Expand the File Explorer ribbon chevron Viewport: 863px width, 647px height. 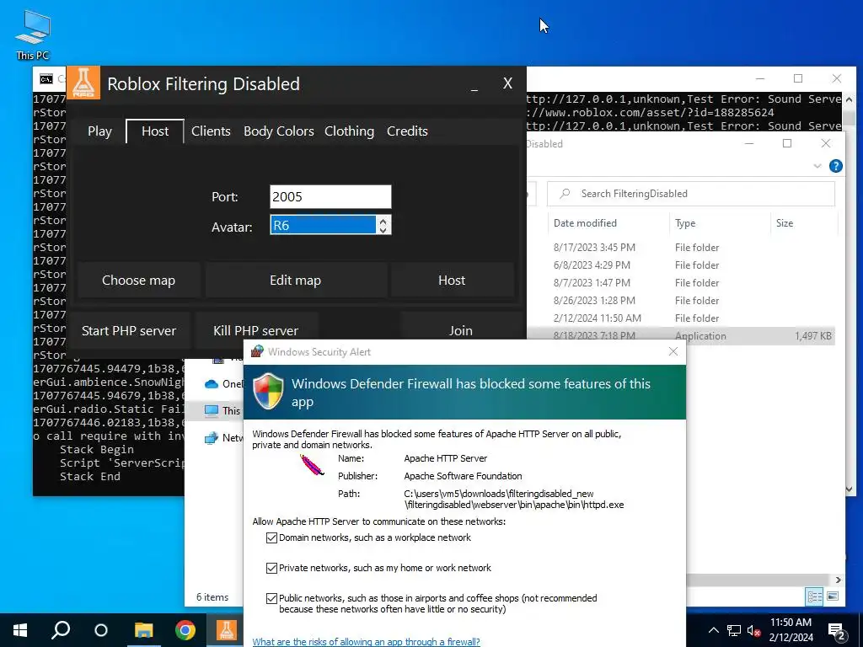tap(817, 166)
